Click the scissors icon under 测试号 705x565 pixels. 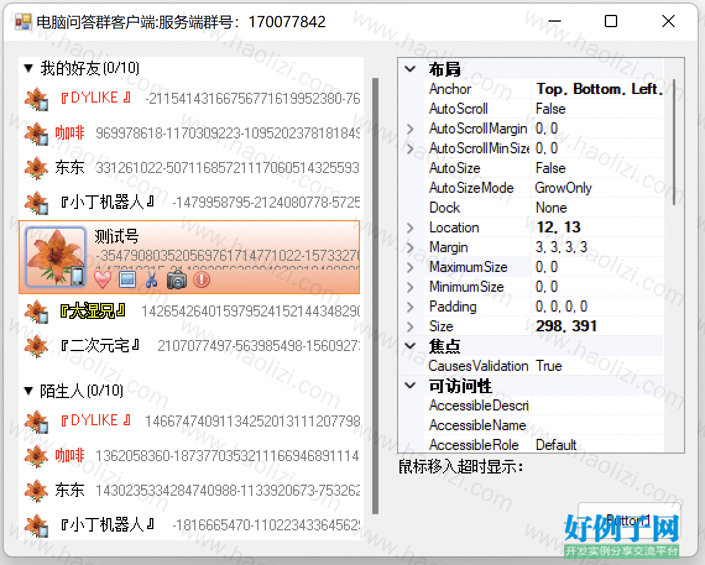[x=152, y=279]
